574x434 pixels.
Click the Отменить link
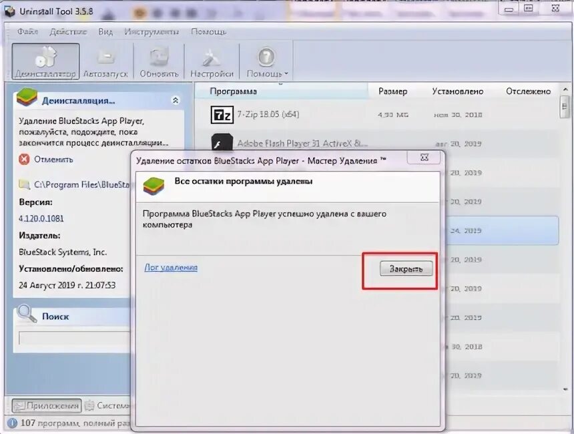pos(53,160)
